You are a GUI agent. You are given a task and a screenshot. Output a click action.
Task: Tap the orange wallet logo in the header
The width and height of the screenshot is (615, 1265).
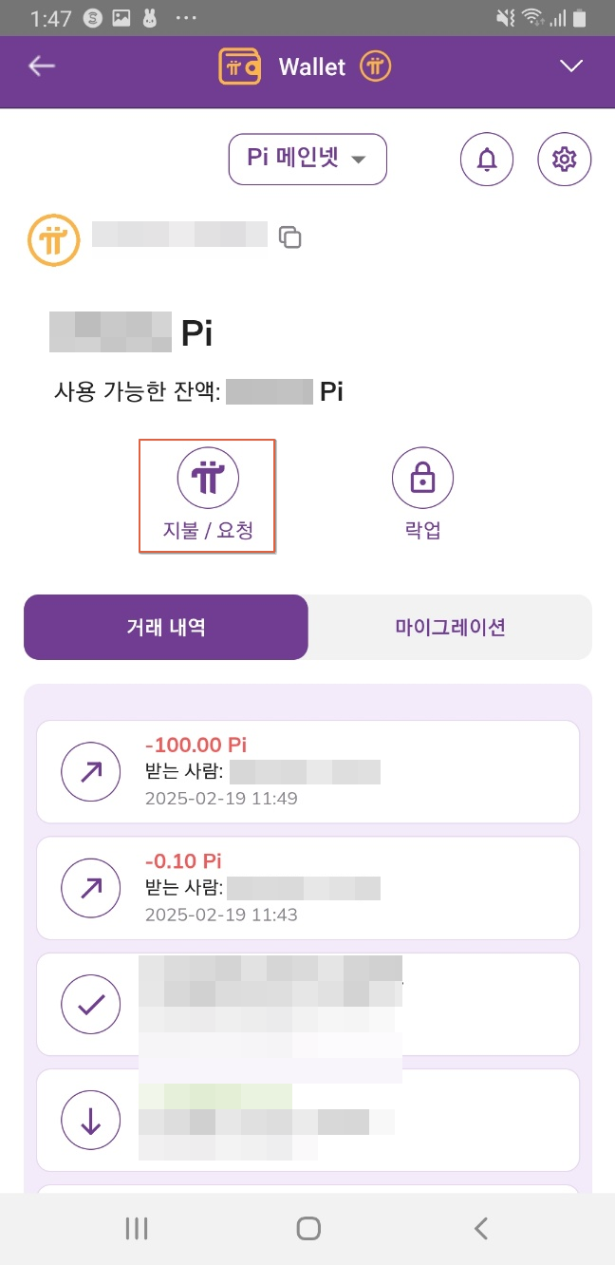[241, 66]
